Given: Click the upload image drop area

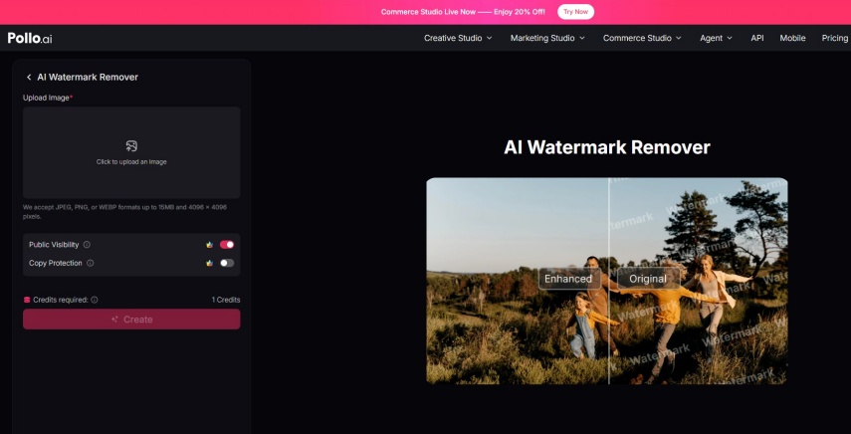Looking at the screenshot, I should pos(131,152).
